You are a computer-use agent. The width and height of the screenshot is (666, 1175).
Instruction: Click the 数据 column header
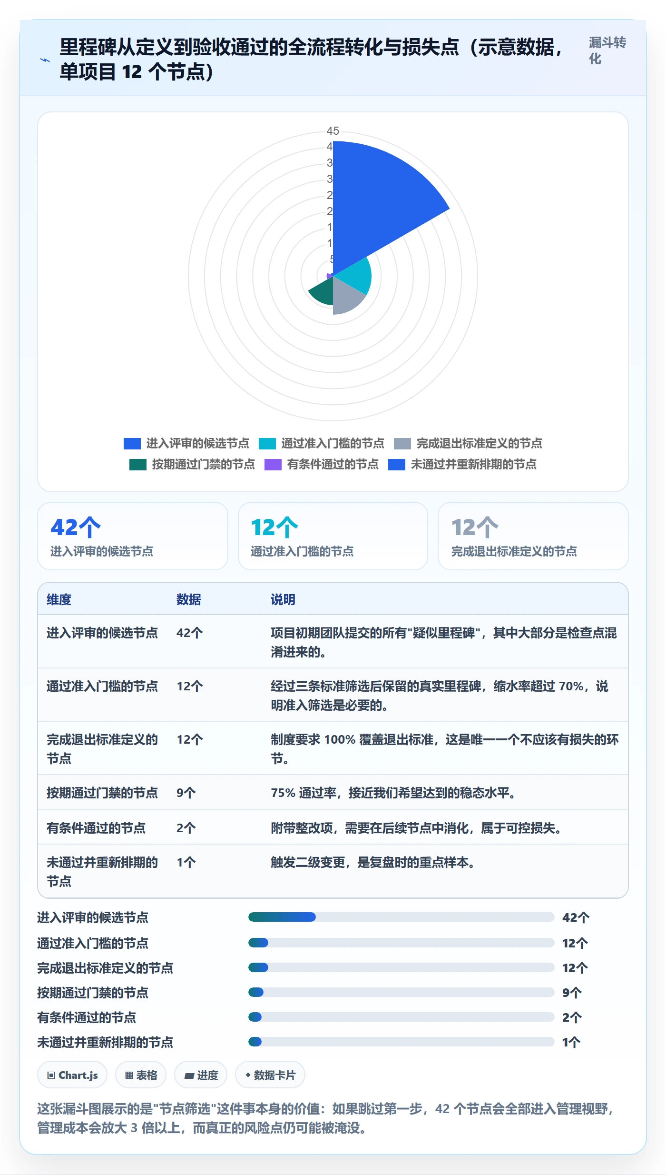189,599
